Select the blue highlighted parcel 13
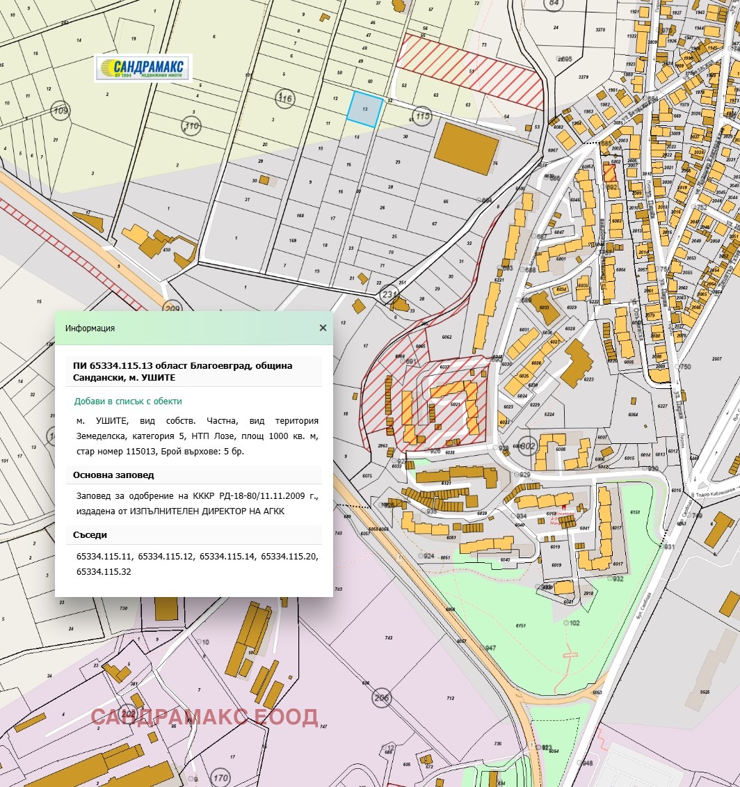This screenshot has width=740, height=787. (x=365, y=109)
